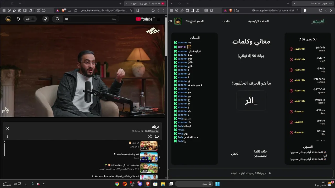Open Chrome from taskbar
Viewport: 335px width, 188px height.
117,184
